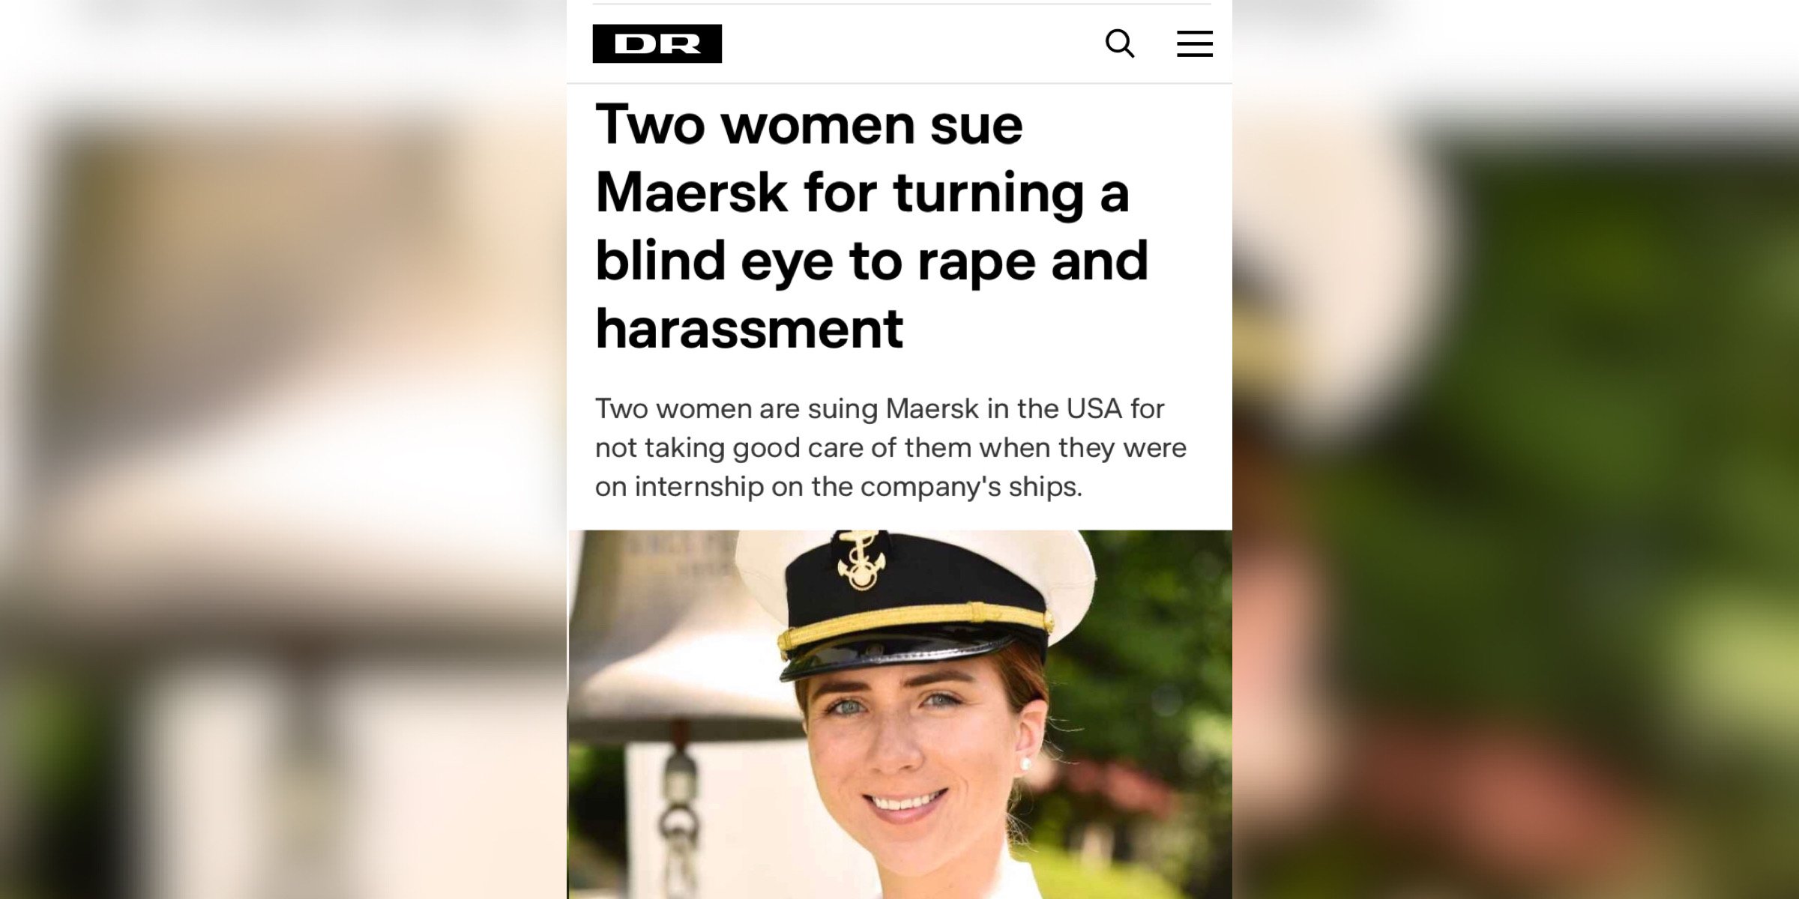Open the woman in naval cap photo

pos(899,715)
